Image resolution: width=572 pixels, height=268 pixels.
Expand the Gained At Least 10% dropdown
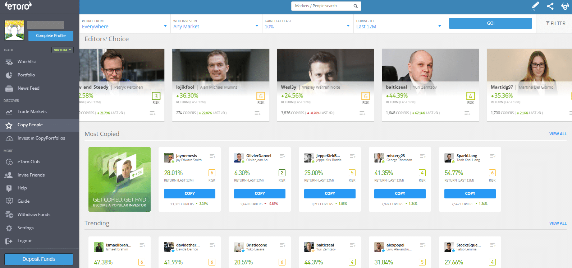tap(307, 24)
